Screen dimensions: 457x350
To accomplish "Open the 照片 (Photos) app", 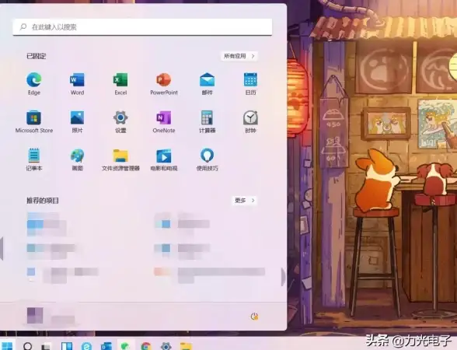I will pos(77,121).
